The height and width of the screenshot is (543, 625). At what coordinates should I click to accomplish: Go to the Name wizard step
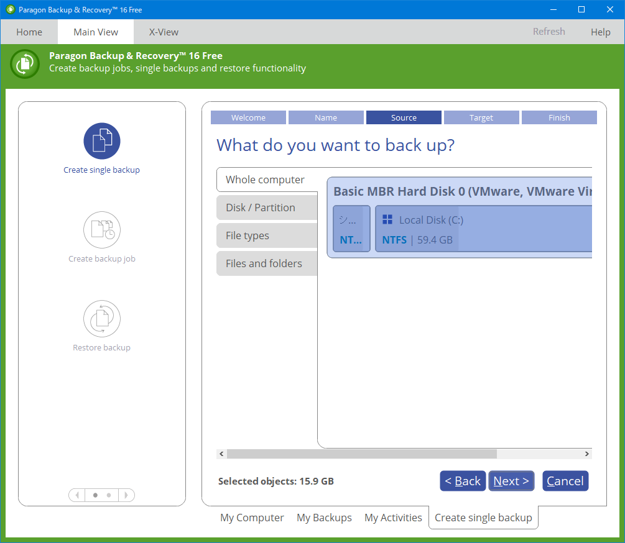click(x=326, y=117)
